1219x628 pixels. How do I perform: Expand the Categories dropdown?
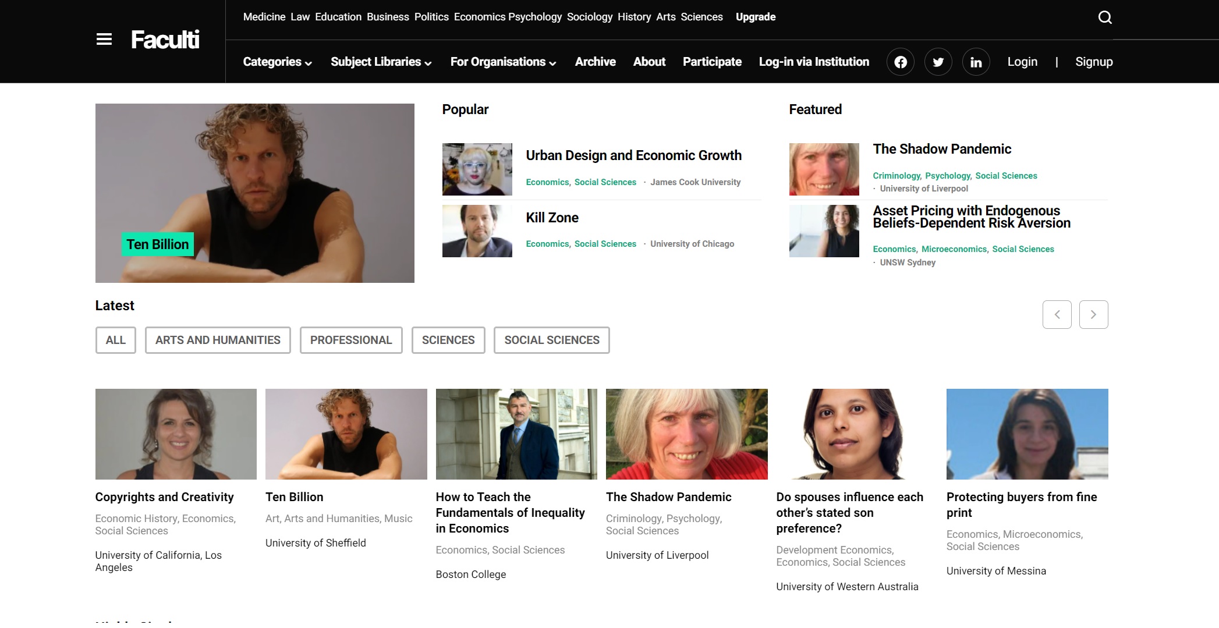pyautogui.click(x=277, y=62)
